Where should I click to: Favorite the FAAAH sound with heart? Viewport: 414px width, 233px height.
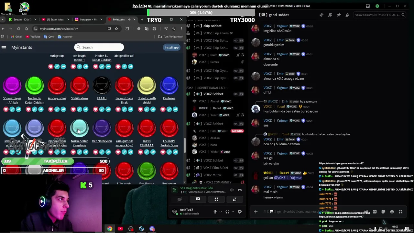[95, 109]
